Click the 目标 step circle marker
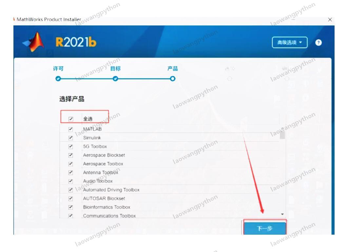348x252 pixels. (x=115, y=79)
